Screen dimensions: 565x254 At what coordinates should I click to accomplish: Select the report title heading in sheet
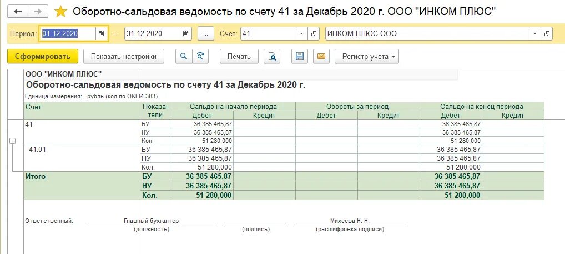click(166, 86)
